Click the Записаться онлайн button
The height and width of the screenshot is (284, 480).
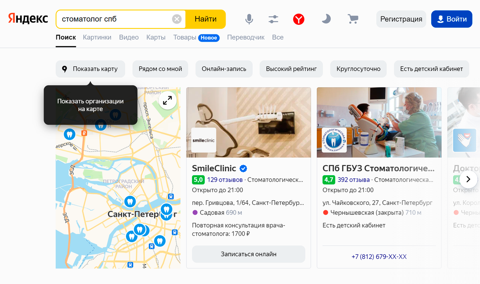(x=248, y=254)
